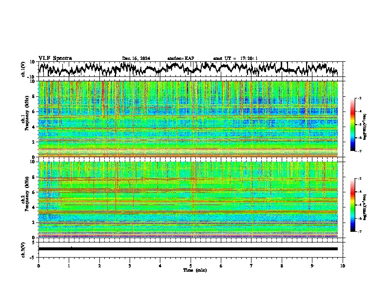Click the time axis tick label '3'
Viewport: 386px width, 298px height.
pos(130,266)
